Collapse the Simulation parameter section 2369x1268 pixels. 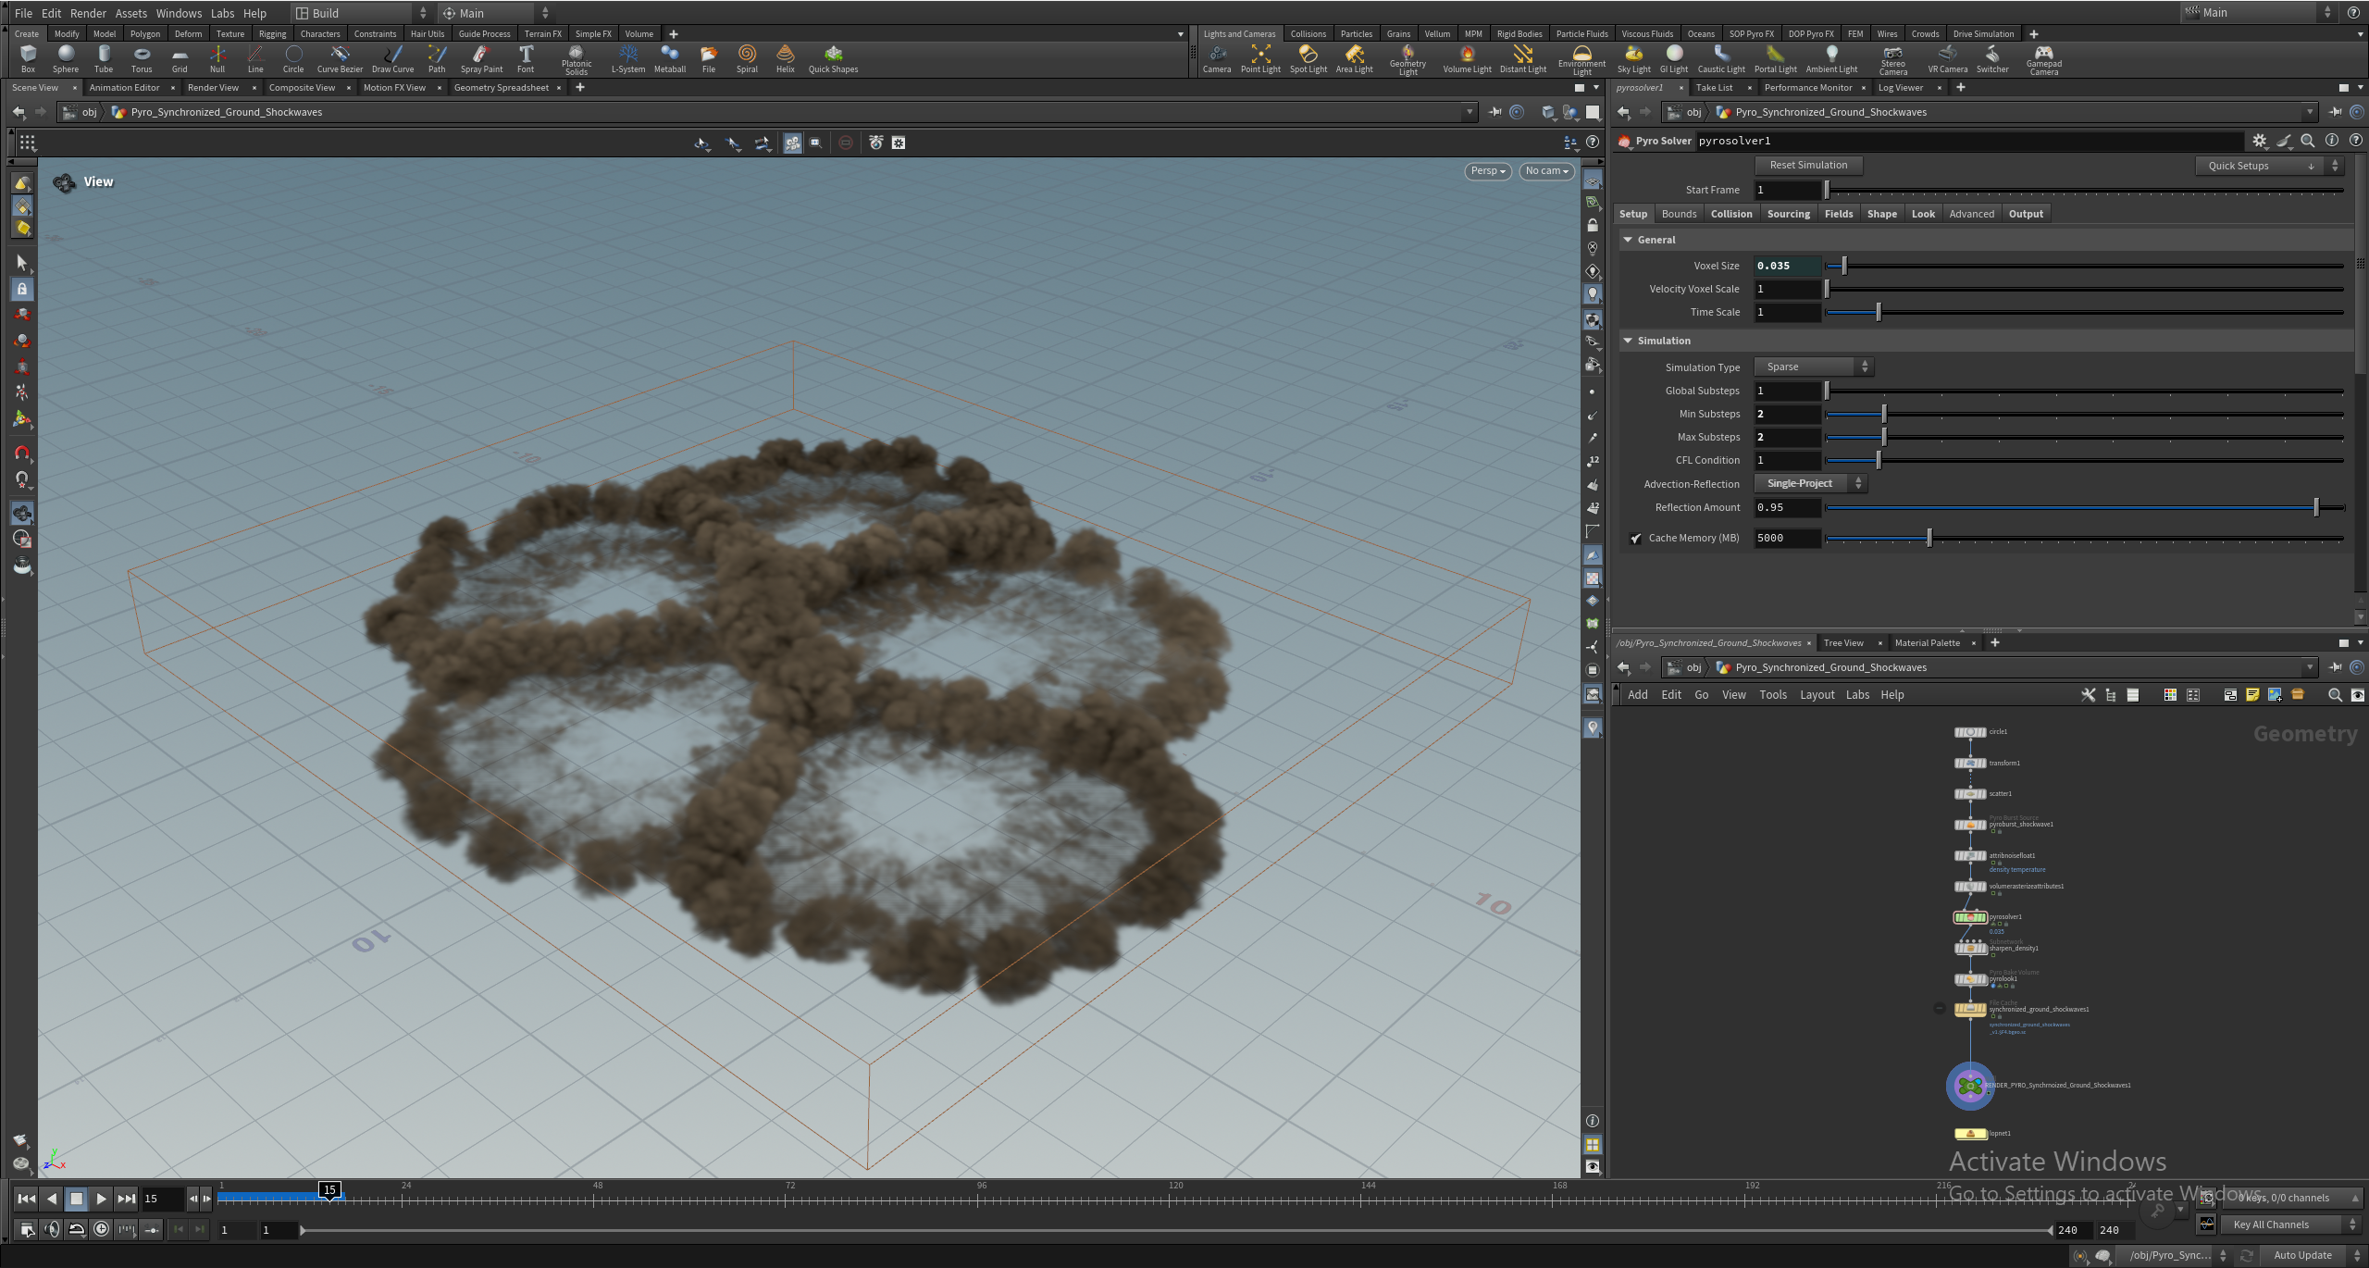tap(1628, 341)
